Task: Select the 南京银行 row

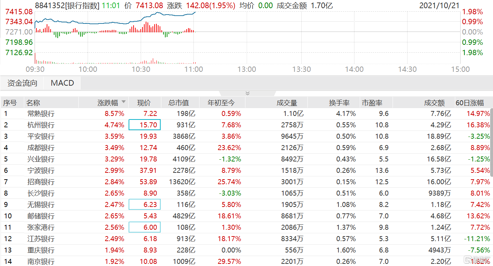Action: pos(245,261)
